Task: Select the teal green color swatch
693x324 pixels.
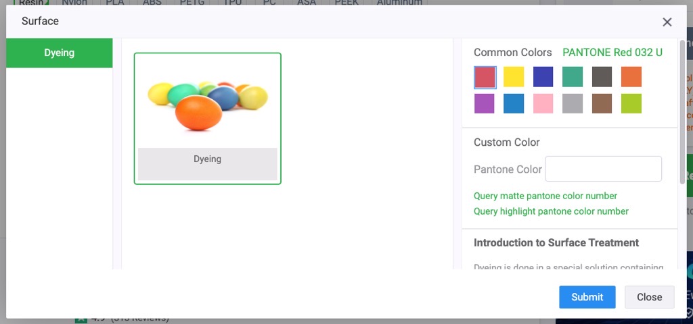Action: click(573, 77)
